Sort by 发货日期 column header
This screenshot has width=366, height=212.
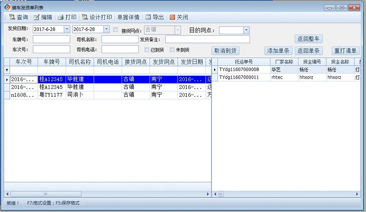[192, 62]
